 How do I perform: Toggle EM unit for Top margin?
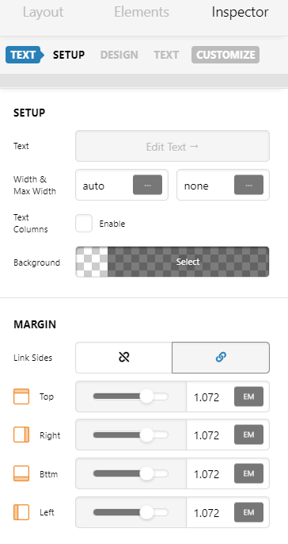click(x=248, y=397)
